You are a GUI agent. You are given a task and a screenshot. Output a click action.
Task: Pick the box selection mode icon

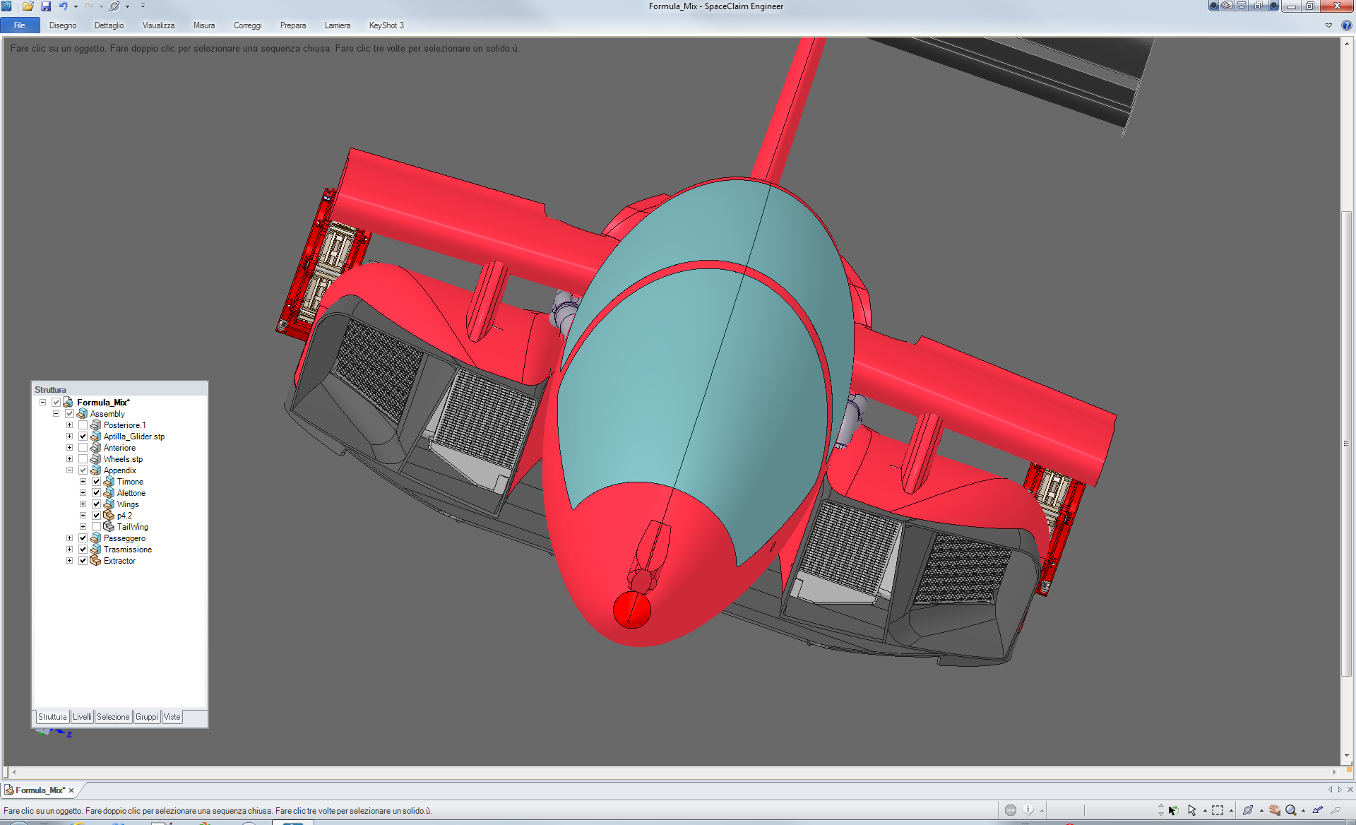1218,810
